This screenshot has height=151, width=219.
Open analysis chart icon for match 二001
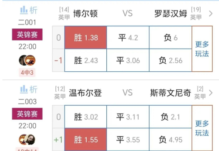28,10
